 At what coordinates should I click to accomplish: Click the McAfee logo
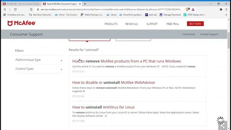coord(22,23)
